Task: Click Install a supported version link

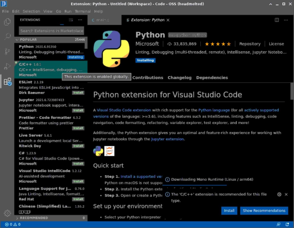Action: pos(141,177)
